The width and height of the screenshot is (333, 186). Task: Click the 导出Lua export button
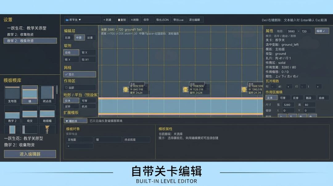pyautogui.click(x=179, y=20)
